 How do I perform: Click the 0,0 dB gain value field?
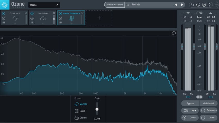(x=97, y=119)
